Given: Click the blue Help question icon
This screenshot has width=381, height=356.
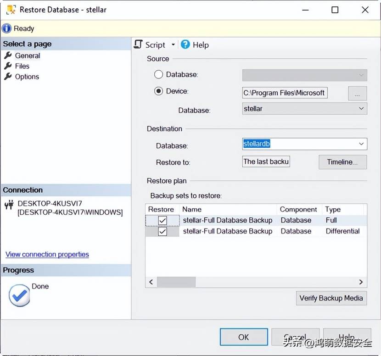Looking at the screenshot, I should (x=185, y=44).
